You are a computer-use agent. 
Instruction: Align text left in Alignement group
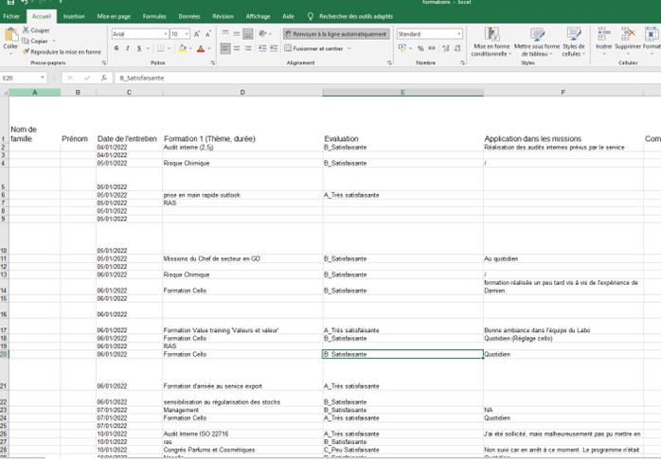coord(225,48)
